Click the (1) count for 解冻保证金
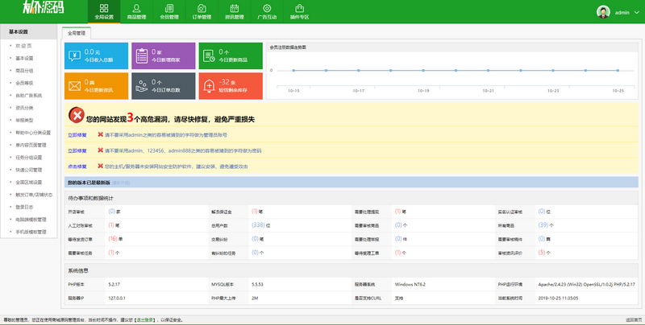This screenshot has height=325, width=645. (255, 212)
